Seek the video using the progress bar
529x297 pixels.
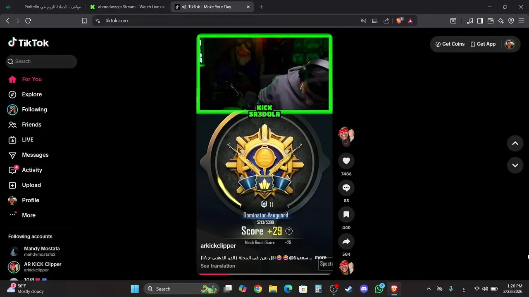[264, 274]
